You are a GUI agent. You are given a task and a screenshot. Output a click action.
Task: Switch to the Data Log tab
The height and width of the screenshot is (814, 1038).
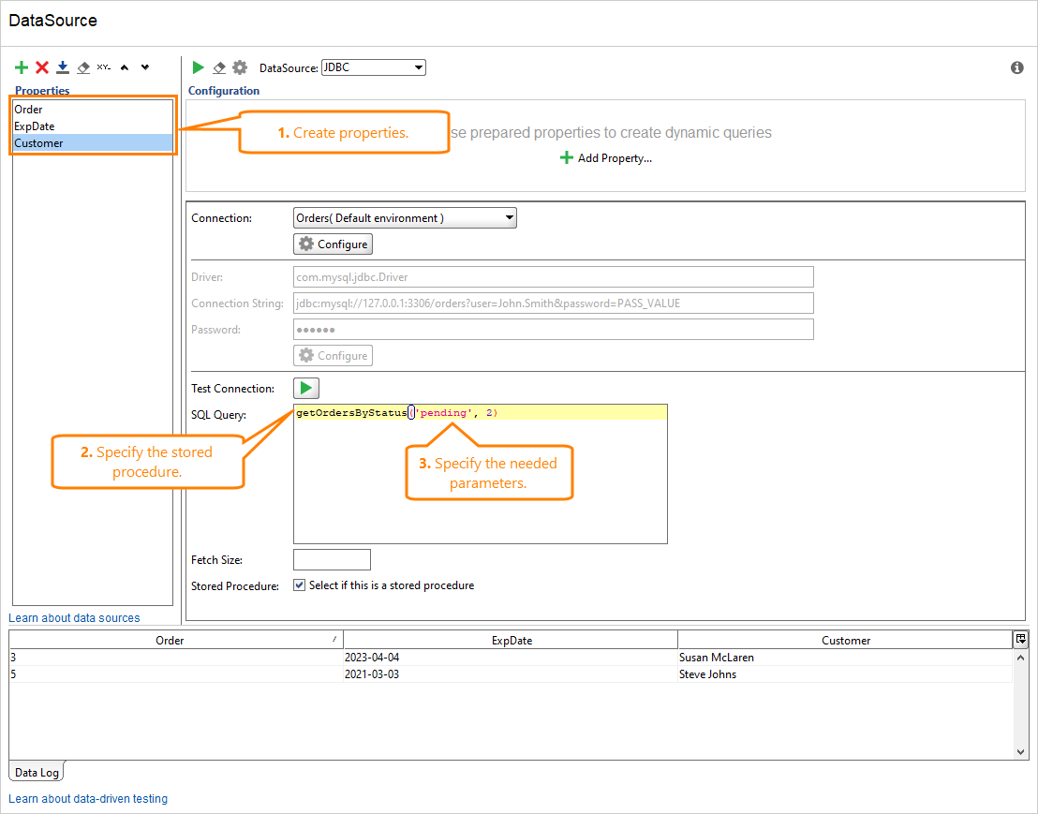click(x=37, y=772)
